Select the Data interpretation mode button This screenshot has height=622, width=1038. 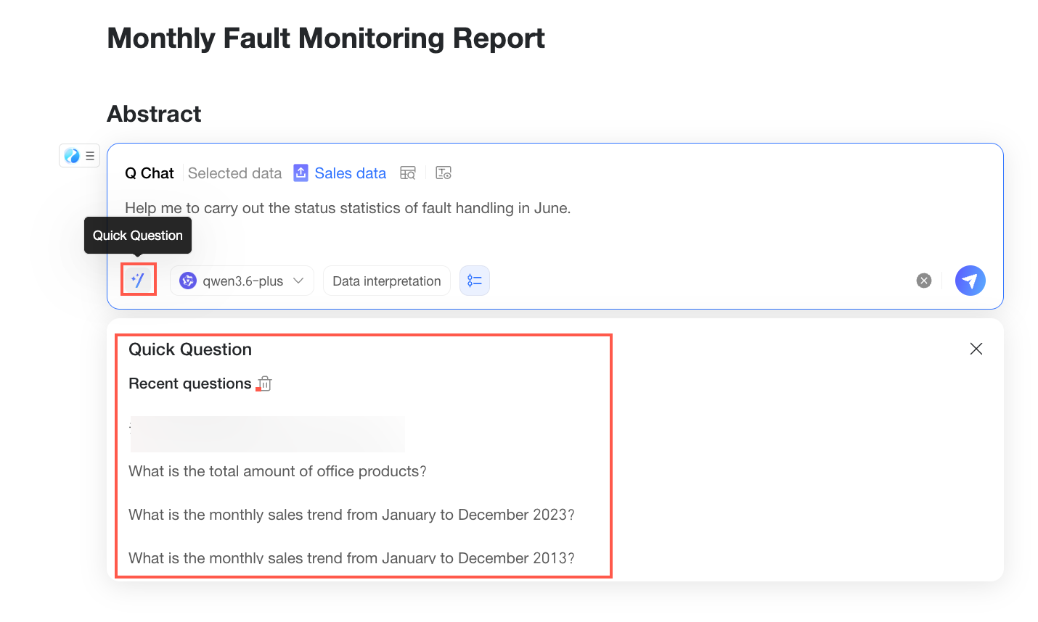pos(387,281)
